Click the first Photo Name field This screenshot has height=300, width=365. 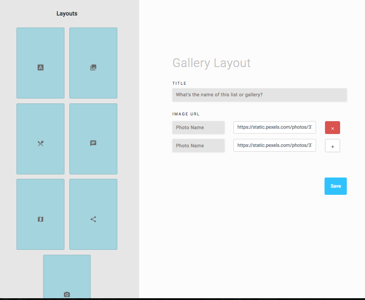tap(198, 127)
